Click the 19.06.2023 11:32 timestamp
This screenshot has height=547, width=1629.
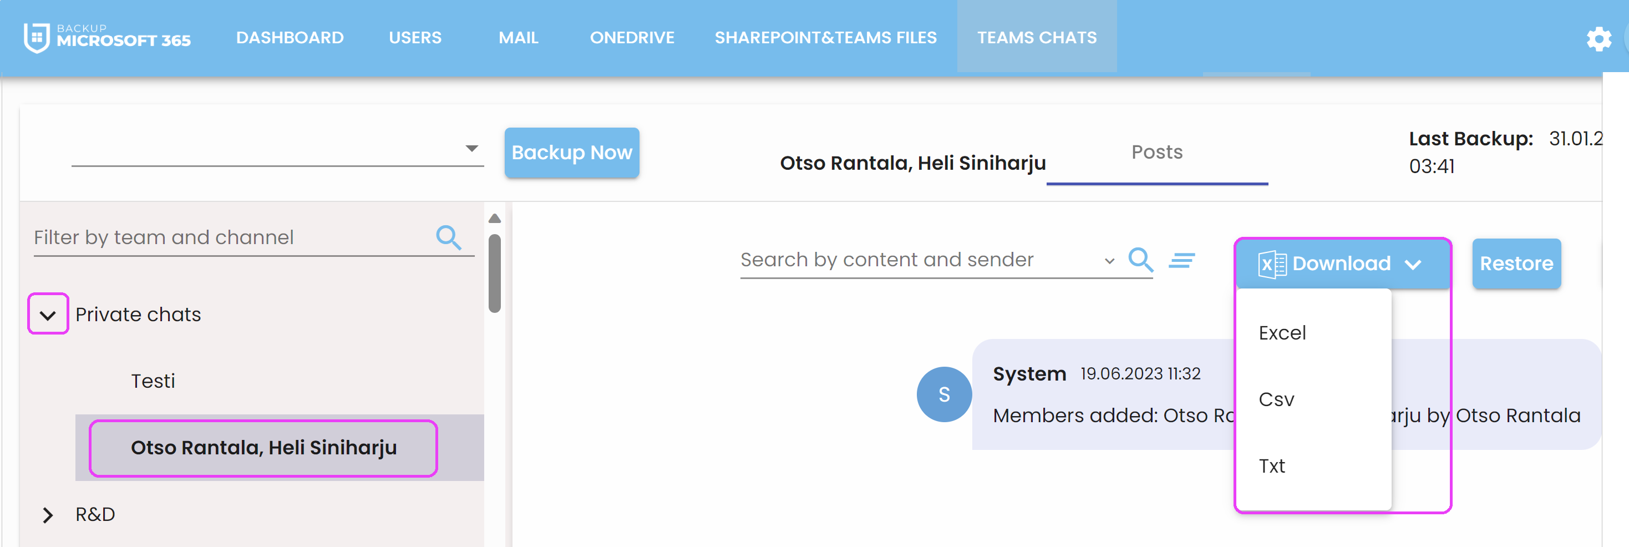point(1140,374)
